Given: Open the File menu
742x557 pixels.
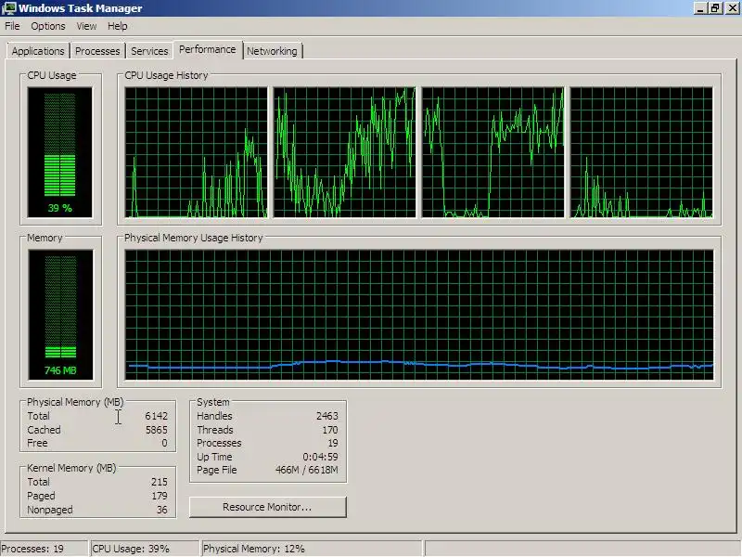Looking at the screenshot, I should coord(12,26).
